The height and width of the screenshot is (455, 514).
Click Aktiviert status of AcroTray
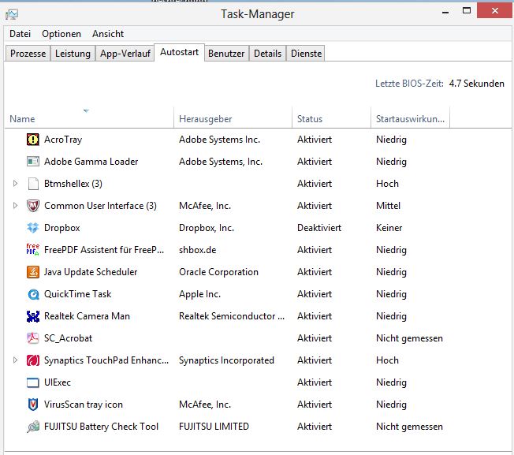(x=315, y=140)
